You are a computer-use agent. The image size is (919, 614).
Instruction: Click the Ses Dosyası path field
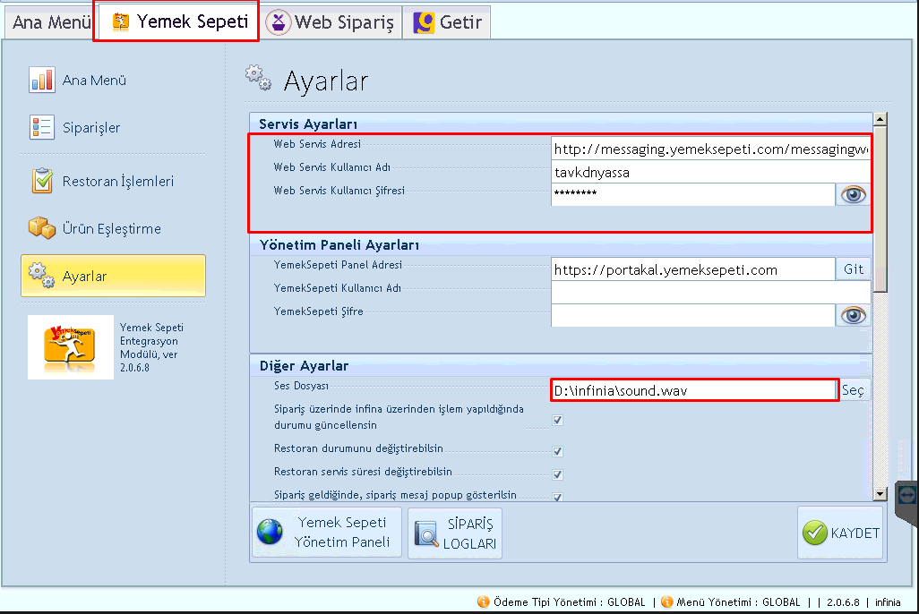[694, 390]
